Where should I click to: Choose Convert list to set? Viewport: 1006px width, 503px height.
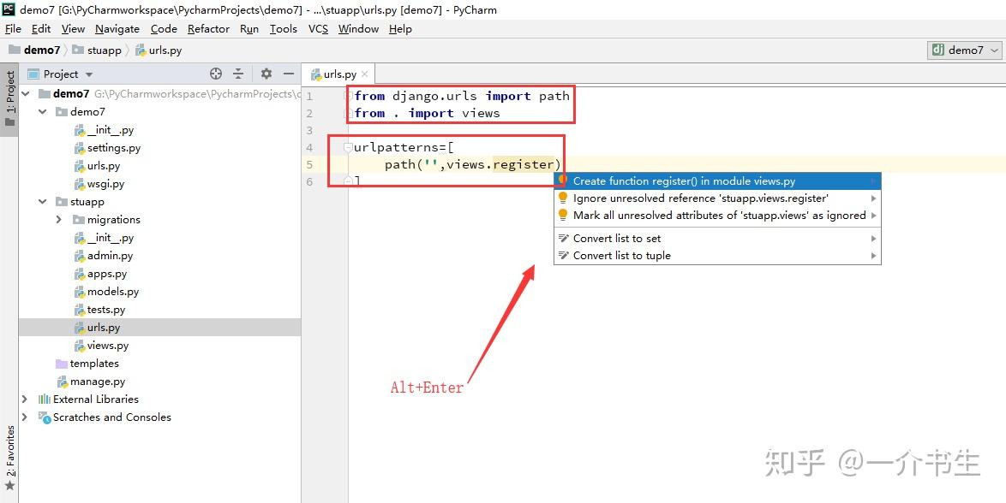tap(717, 239)
